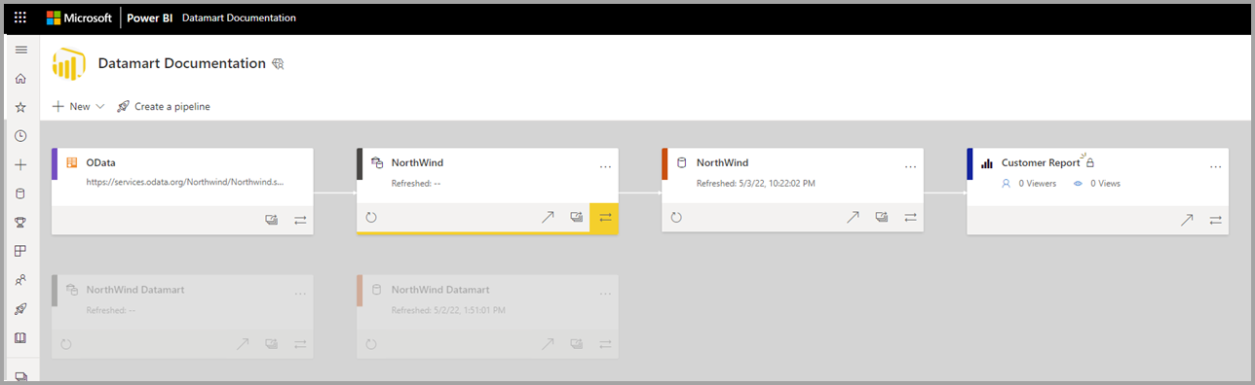
Task: Open Datasets cylinder icon in sidebar
Action: 20,193
